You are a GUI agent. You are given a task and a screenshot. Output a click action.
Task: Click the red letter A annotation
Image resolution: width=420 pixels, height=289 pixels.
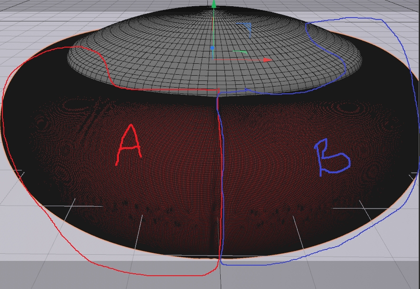point(129,145)
